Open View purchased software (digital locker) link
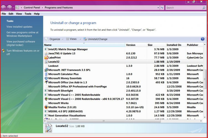 pyautogui.click(x=21, y=43)
